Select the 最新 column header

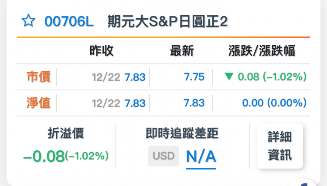182,51
